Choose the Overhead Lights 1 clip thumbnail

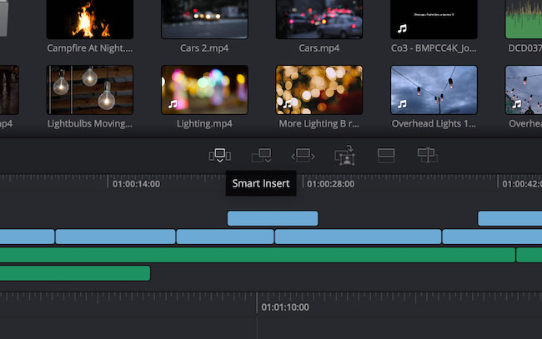click(x=434, y=89)
